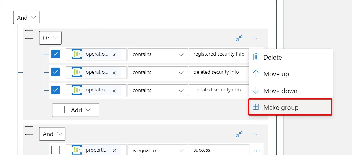Click data source icon in deleted security row
The height and width of the screenshot is (155, 352).
click(x=77, y=72)
